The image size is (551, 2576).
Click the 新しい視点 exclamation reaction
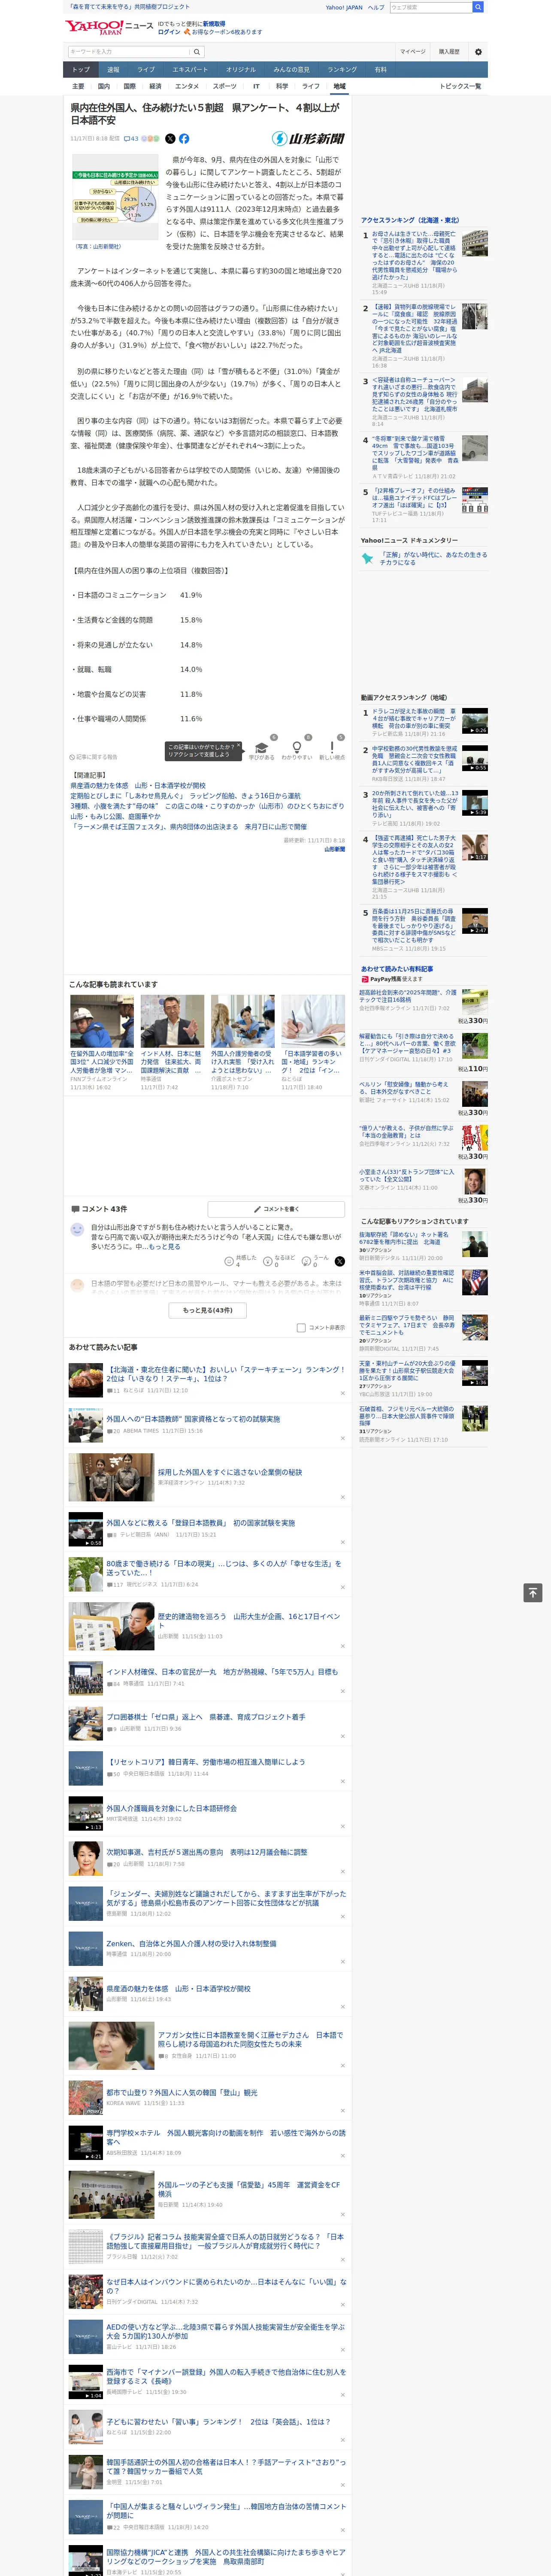[332, 748]
